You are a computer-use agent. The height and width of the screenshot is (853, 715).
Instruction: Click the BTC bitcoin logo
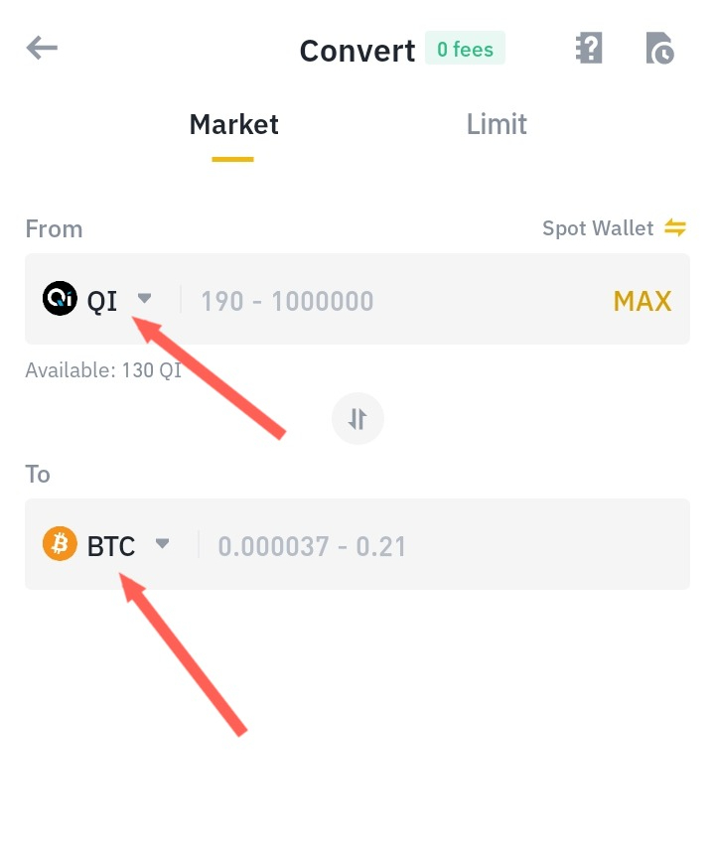pos(60,544)
